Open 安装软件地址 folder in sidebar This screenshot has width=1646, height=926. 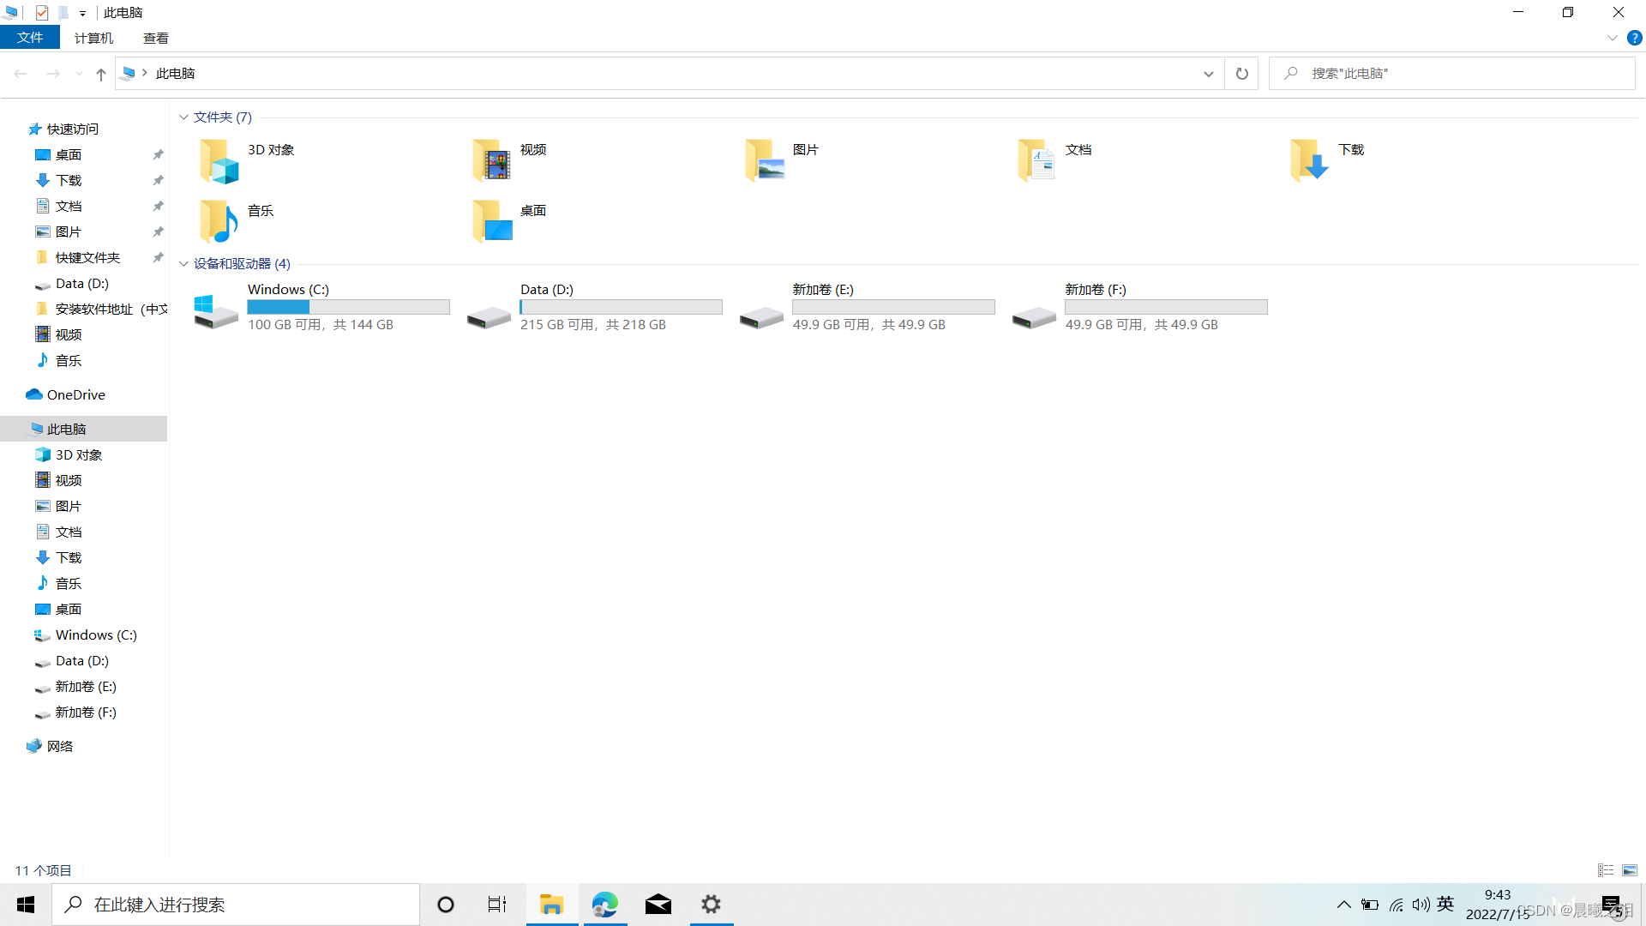111,310
